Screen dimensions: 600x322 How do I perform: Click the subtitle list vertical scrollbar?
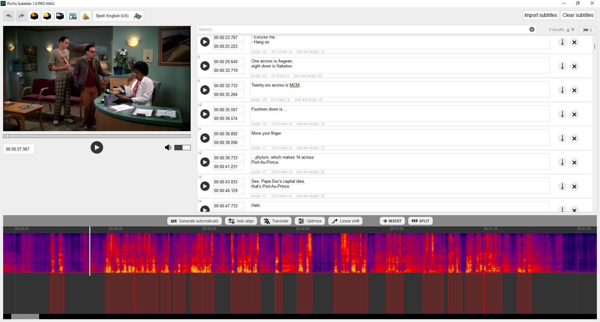pos(594,46)
